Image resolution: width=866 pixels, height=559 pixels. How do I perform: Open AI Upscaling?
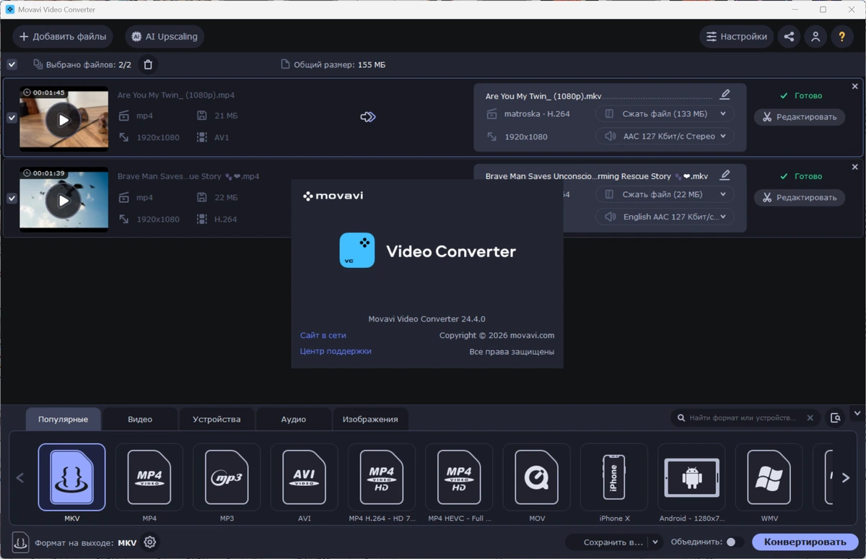click(x=165, y=36)
